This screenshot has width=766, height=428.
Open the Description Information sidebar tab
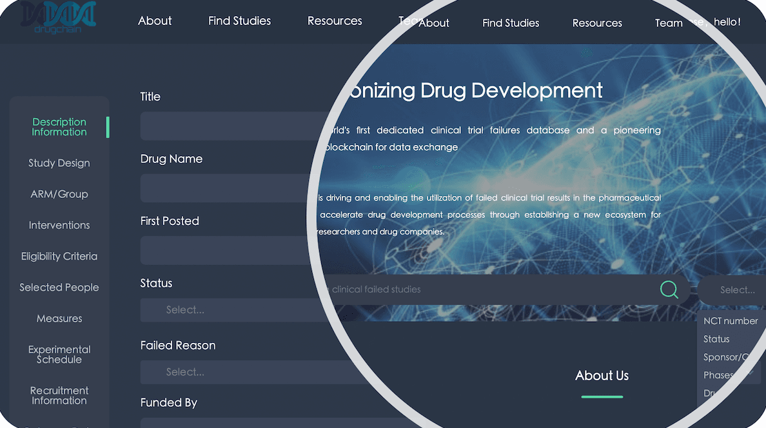coord(59,127)
